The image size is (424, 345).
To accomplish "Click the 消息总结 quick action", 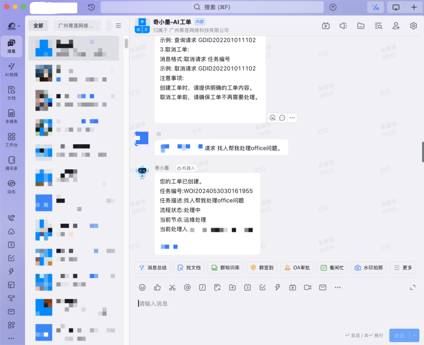I will [x=153, y=268].
